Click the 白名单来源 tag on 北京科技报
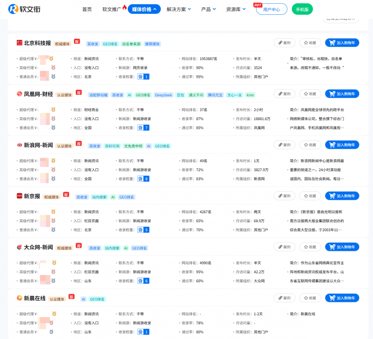The width and height of the screenshot is (373, 339). [x=131, y=44]
